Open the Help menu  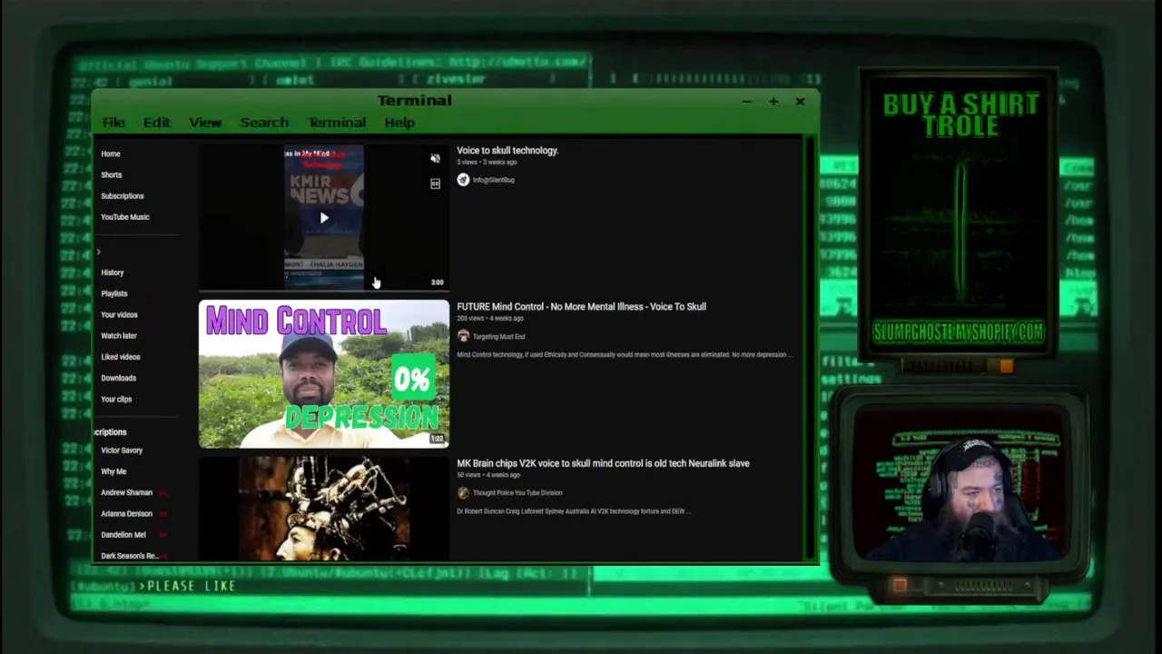point(399,123)
